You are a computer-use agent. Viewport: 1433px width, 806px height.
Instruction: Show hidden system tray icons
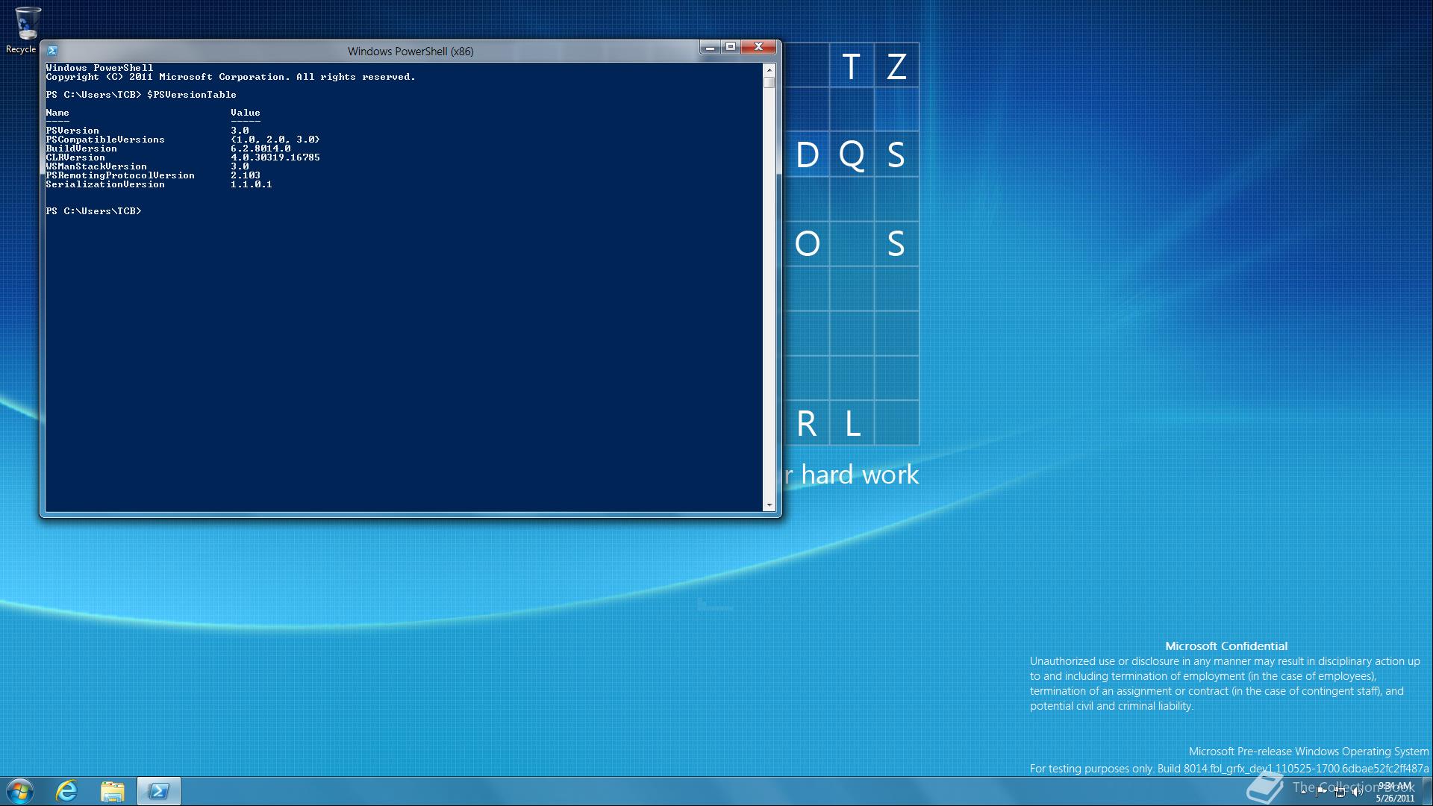(1303, 792)
